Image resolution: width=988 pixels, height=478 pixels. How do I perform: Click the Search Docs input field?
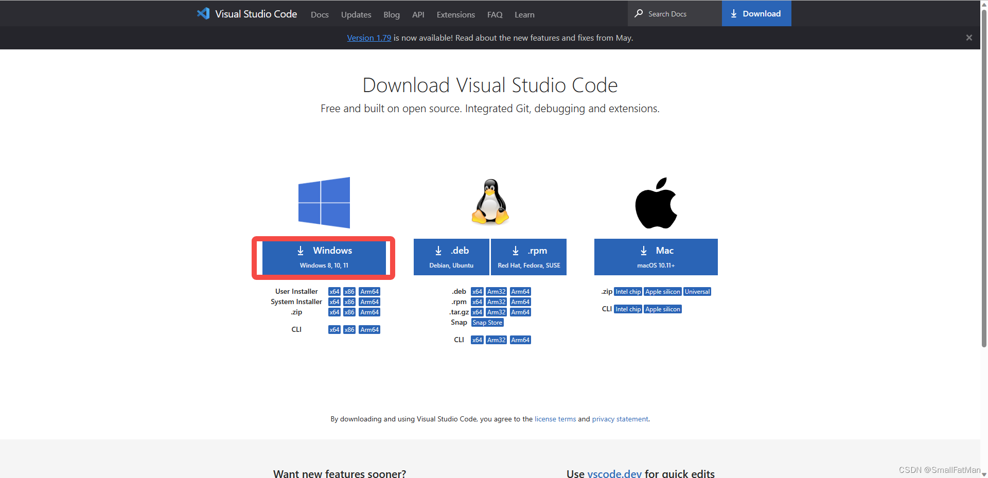click(x=675, y=13)
